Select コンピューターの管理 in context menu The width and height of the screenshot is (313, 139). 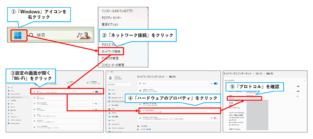(113, 65)
